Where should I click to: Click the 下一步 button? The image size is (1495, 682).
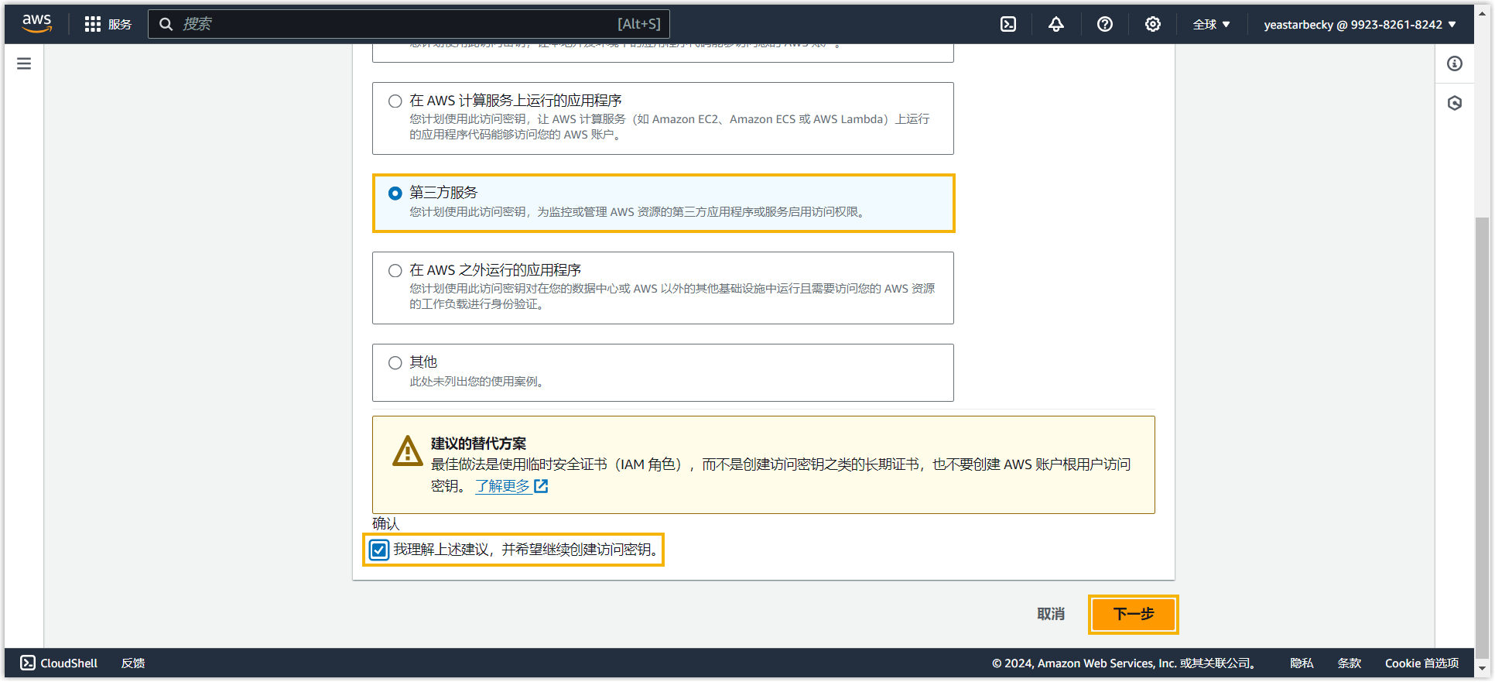click(1134, 615)
